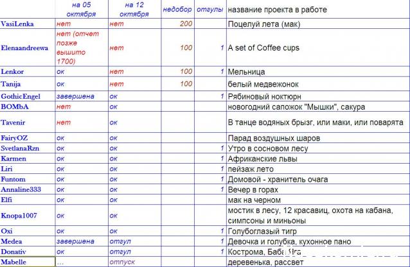The image size is (410, 267).
Task: Select the Knopa1007 name cell
Action: coord(21,216)
